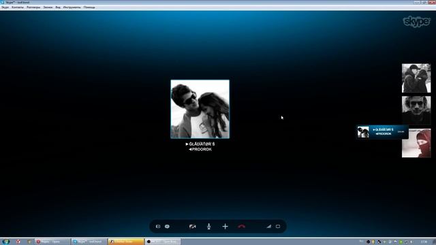Open the Инструменты menu
The image size is (436, 245).
pos(72,7)
